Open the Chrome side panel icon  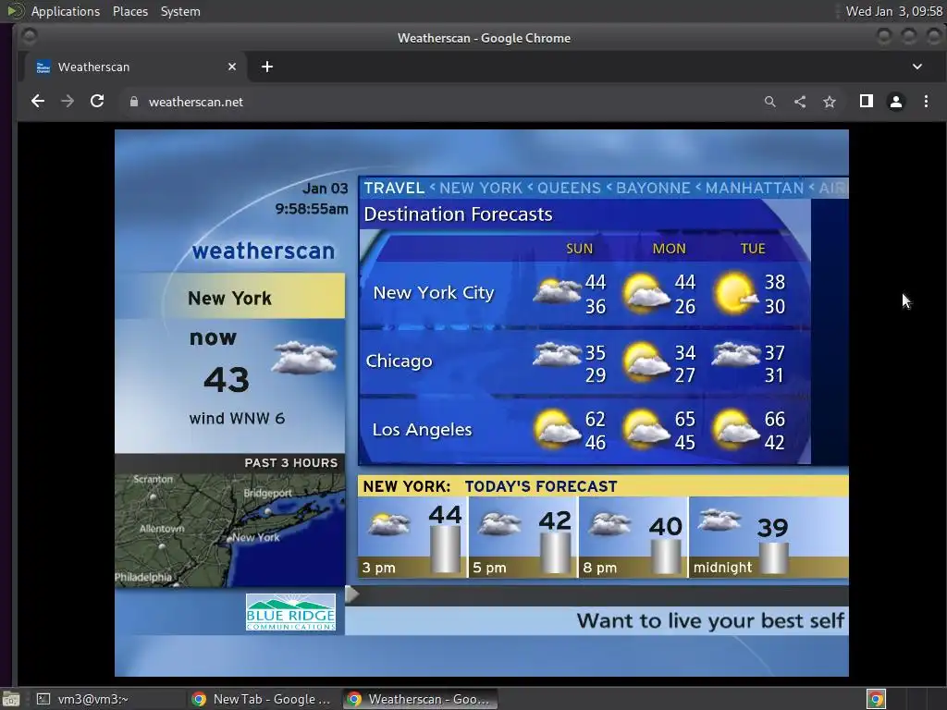pos(866,102)
